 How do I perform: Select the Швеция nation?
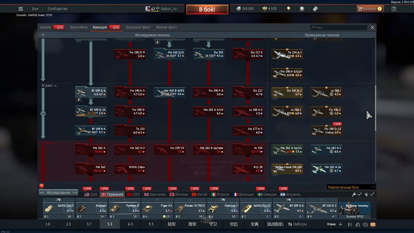pyautogui.click(x=267, y=194)
